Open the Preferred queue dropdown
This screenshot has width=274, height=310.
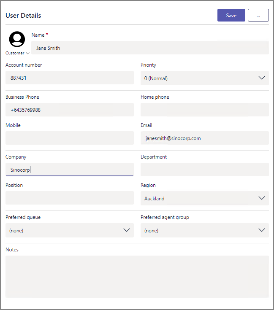pyautogui.click(x=69, y=230)
